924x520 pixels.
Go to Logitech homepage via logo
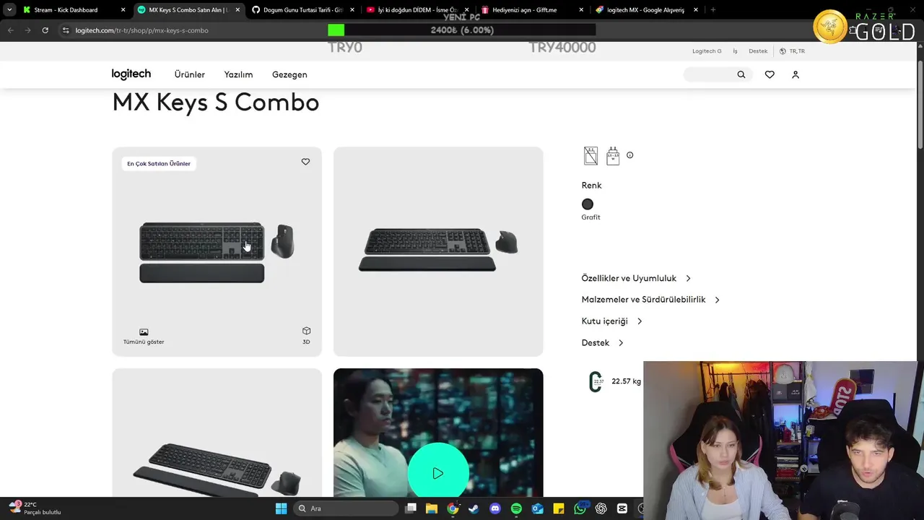coord(131,74)
